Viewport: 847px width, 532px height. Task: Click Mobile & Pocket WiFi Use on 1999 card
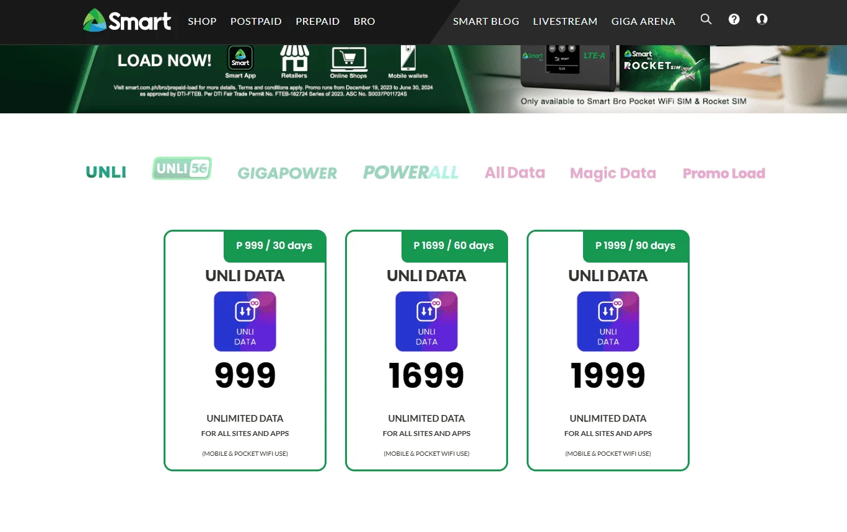pos(608,454)
